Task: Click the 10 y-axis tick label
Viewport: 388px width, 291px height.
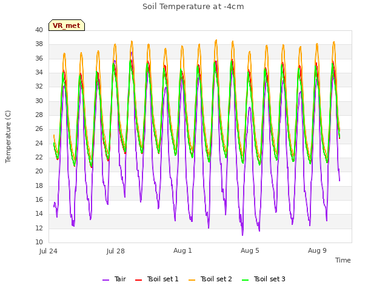Action: [x=39, y=242]
